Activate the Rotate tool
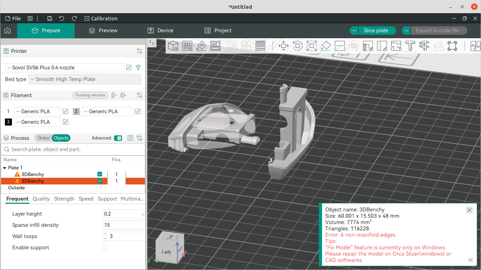The height and width of the screenshot is (270, 481). pos(297,46)
